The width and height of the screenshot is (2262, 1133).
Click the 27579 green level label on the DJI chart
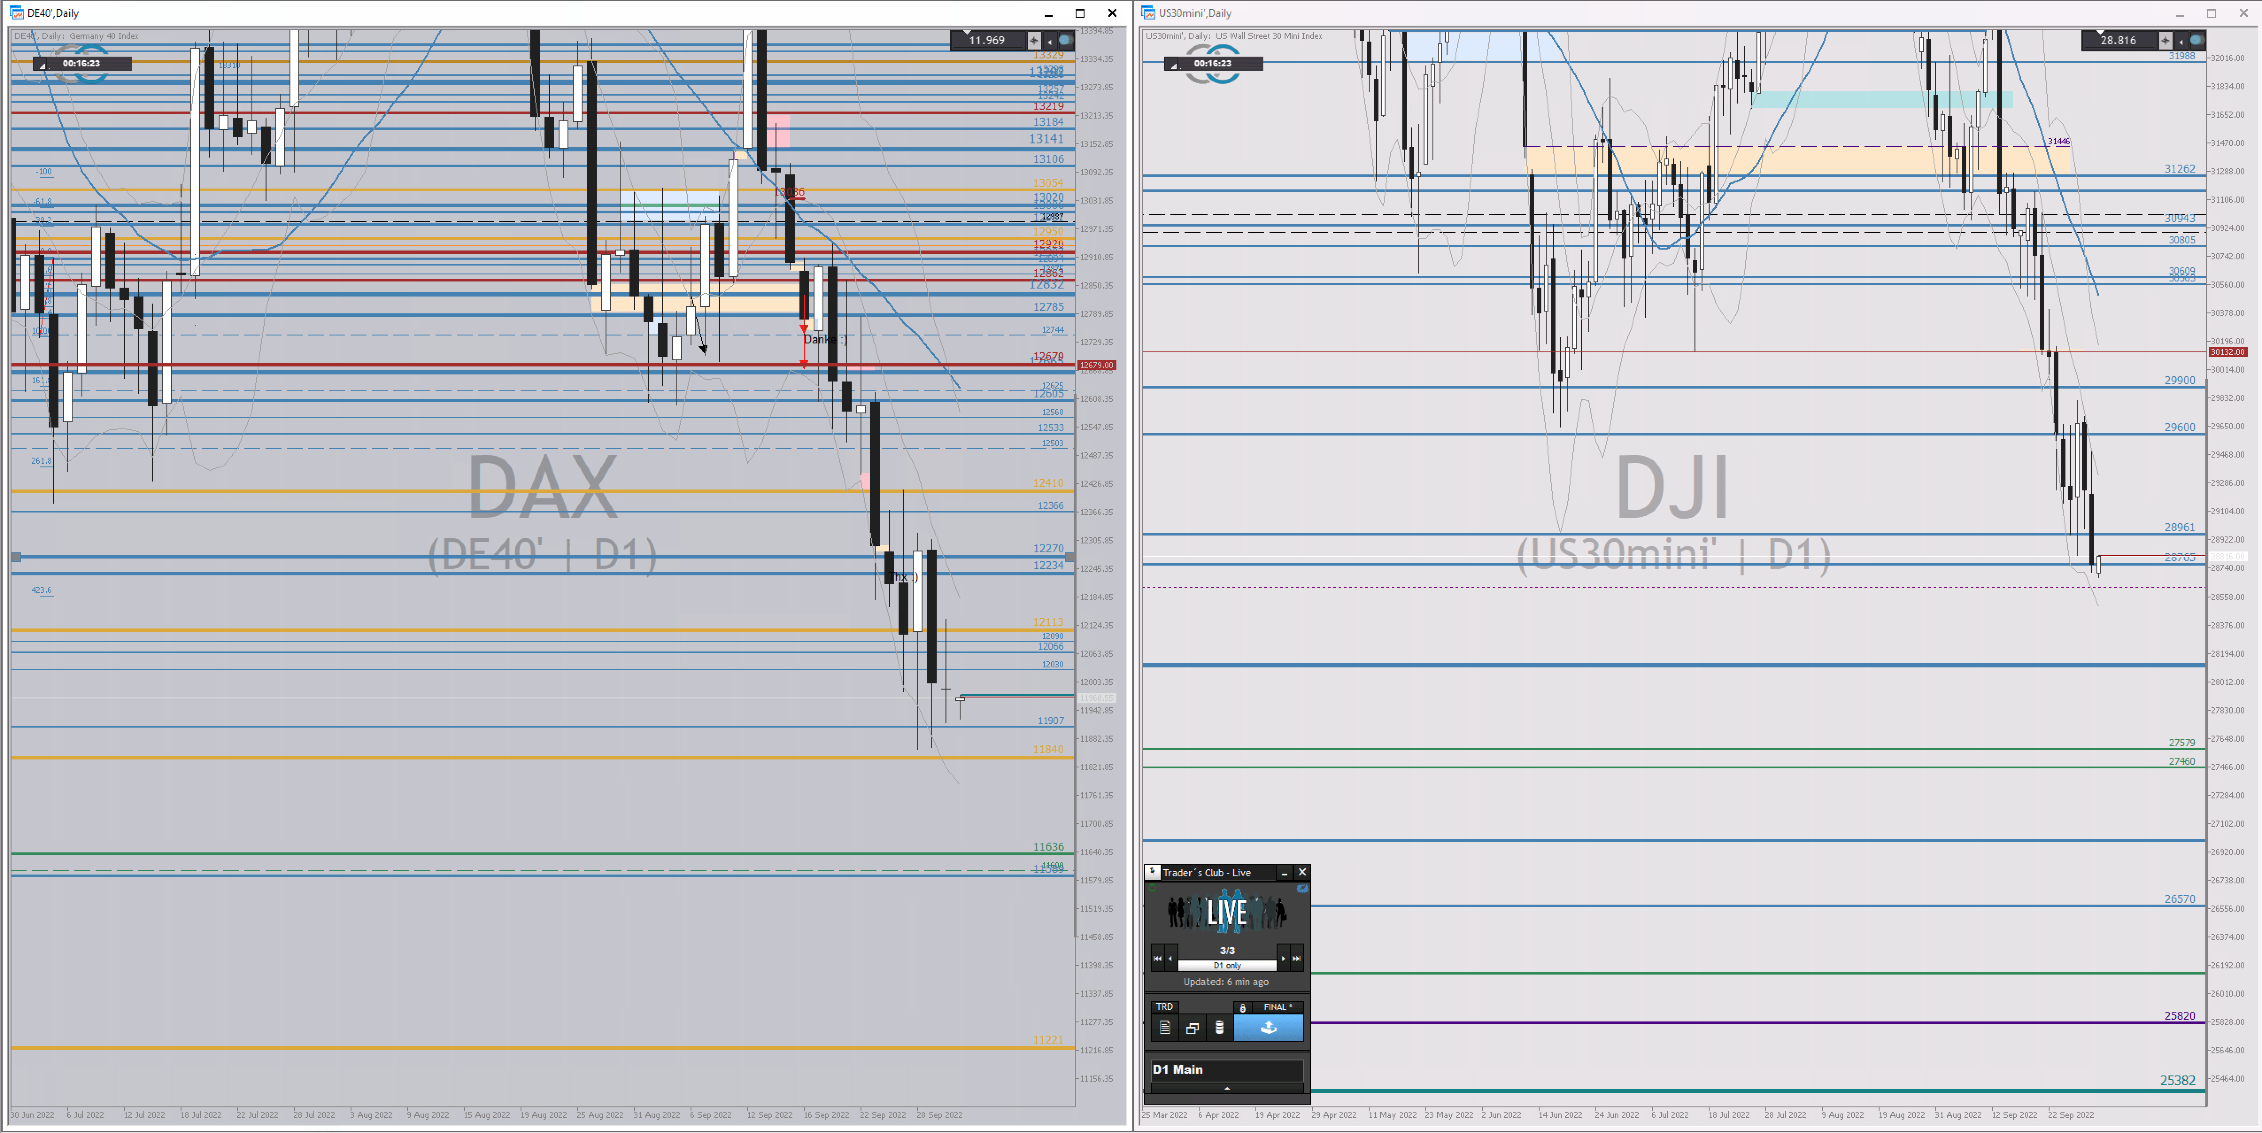click(2182, 743)
